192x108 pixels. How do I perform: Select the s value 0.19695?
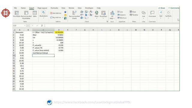59,40
